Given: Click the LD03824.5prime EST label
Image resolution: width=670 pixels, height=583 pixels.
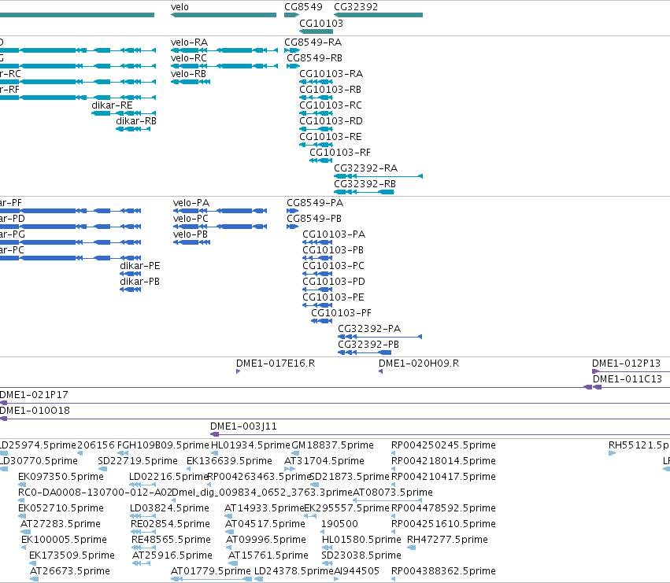Looking at the screenshot, I should (x=169, y=509).
